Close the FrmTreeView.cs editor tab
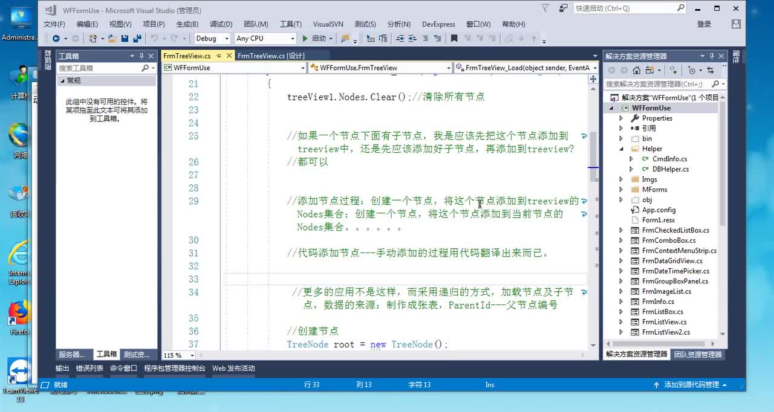This screenshot has width=774, height=412. pos(229,56)
